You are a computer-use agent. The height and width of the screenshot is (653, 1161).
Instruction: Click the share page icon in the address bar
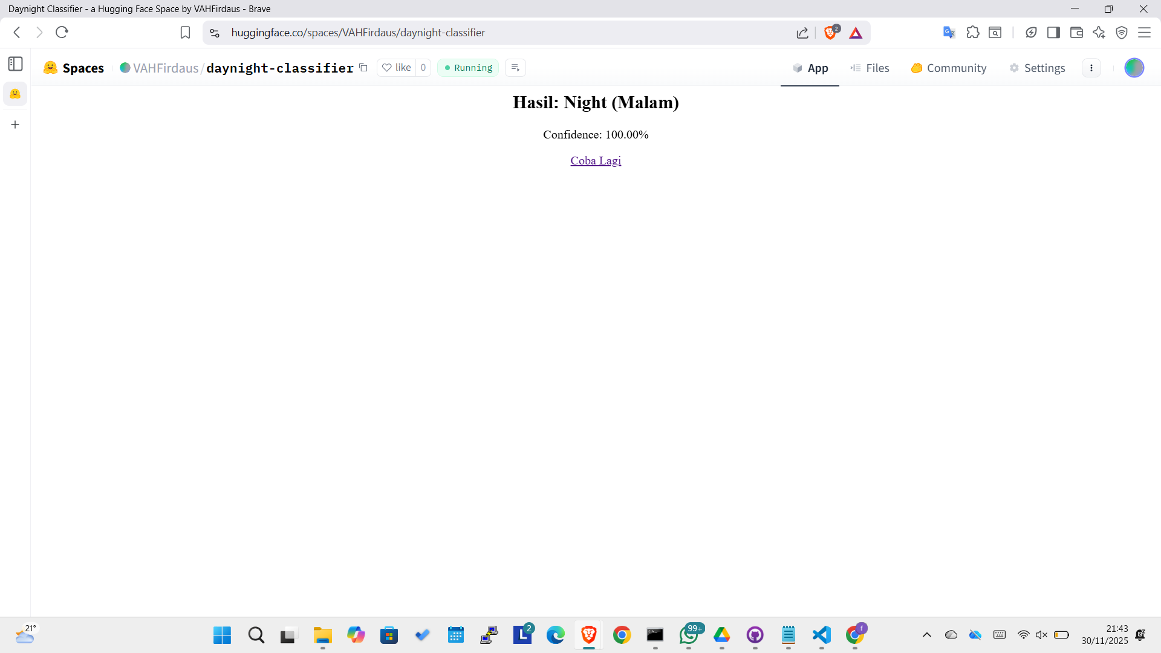(x=802, y=33)
